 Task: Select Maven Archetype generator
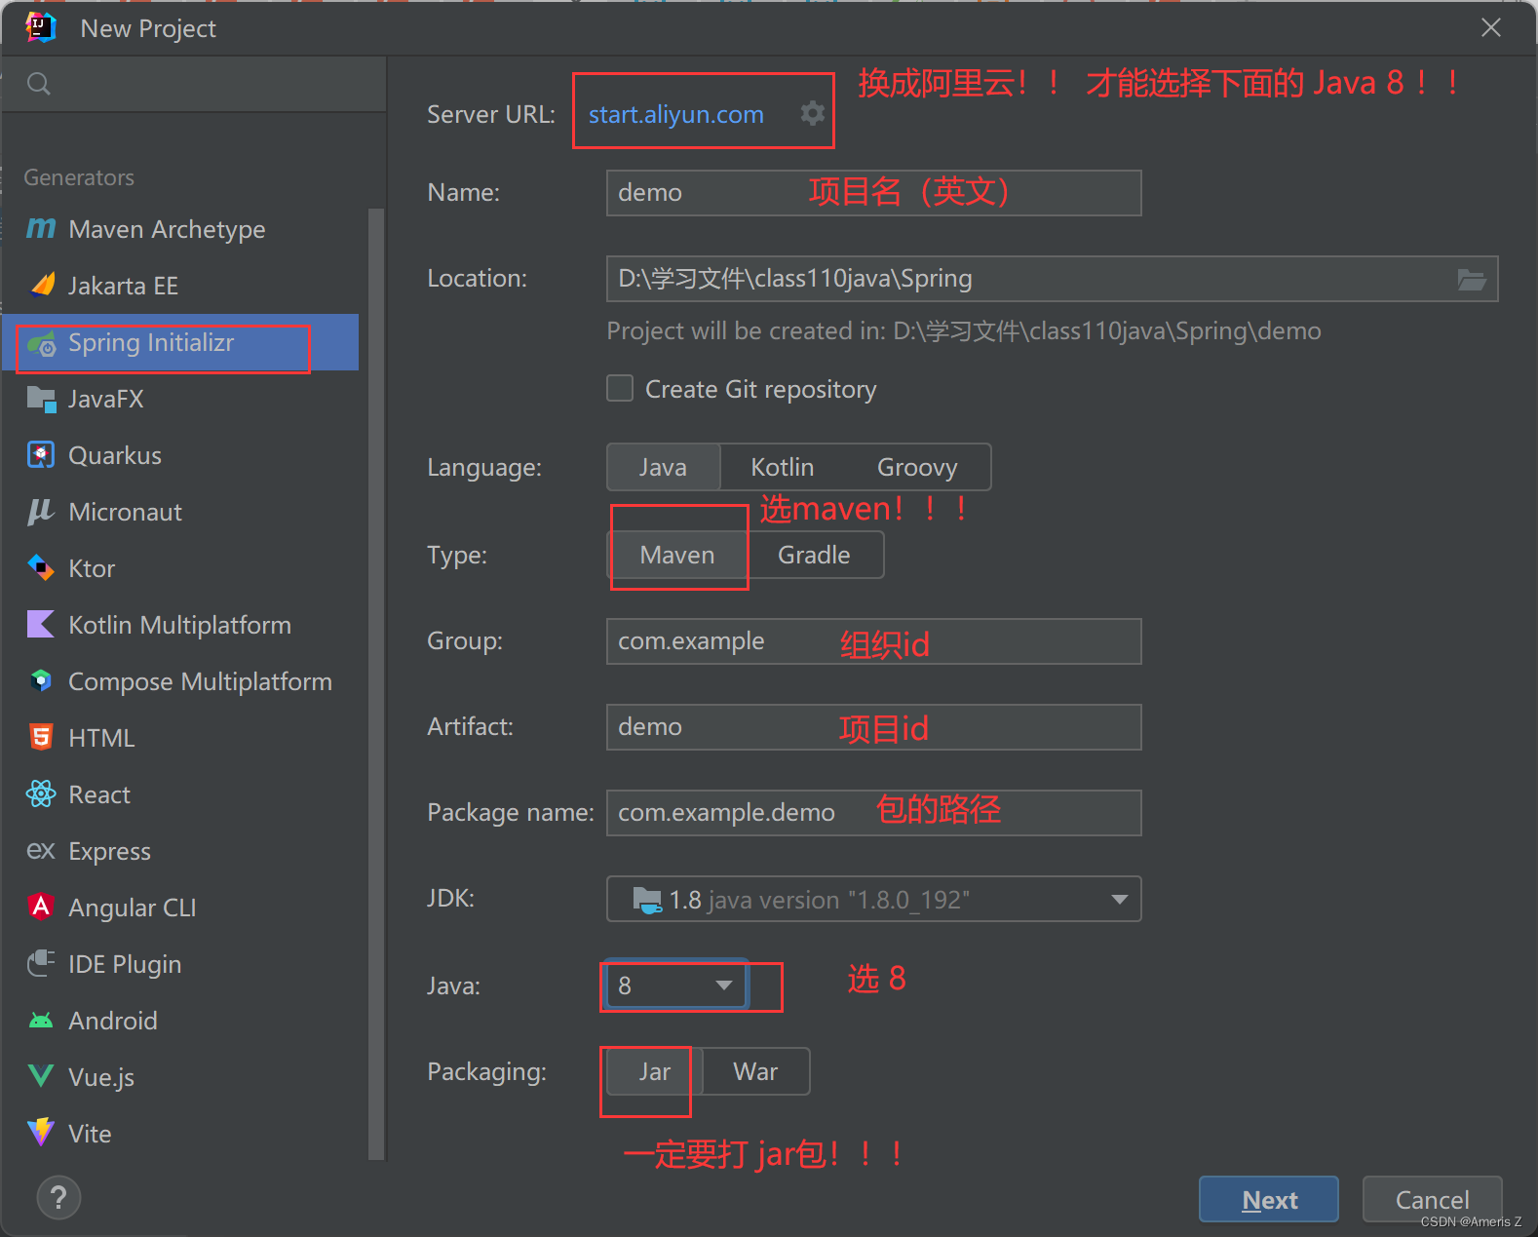[180, 229]
